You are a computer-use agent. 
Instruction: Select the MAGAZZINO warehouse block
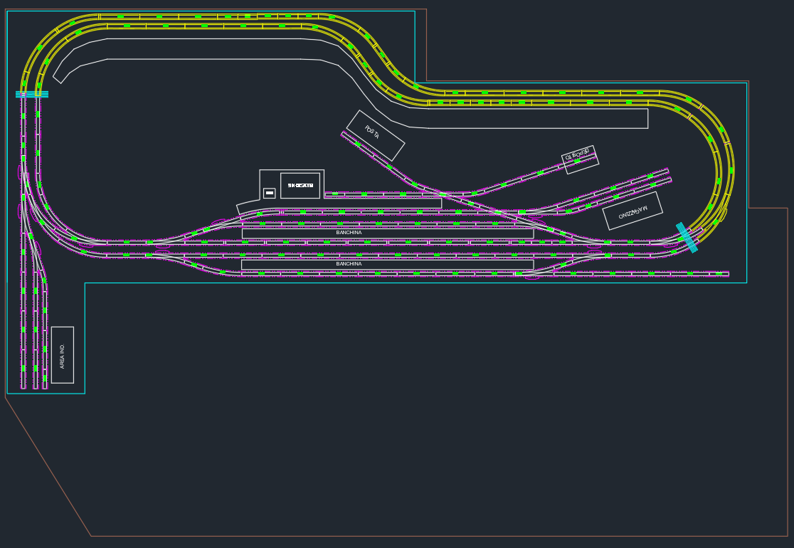coord(632,211)
